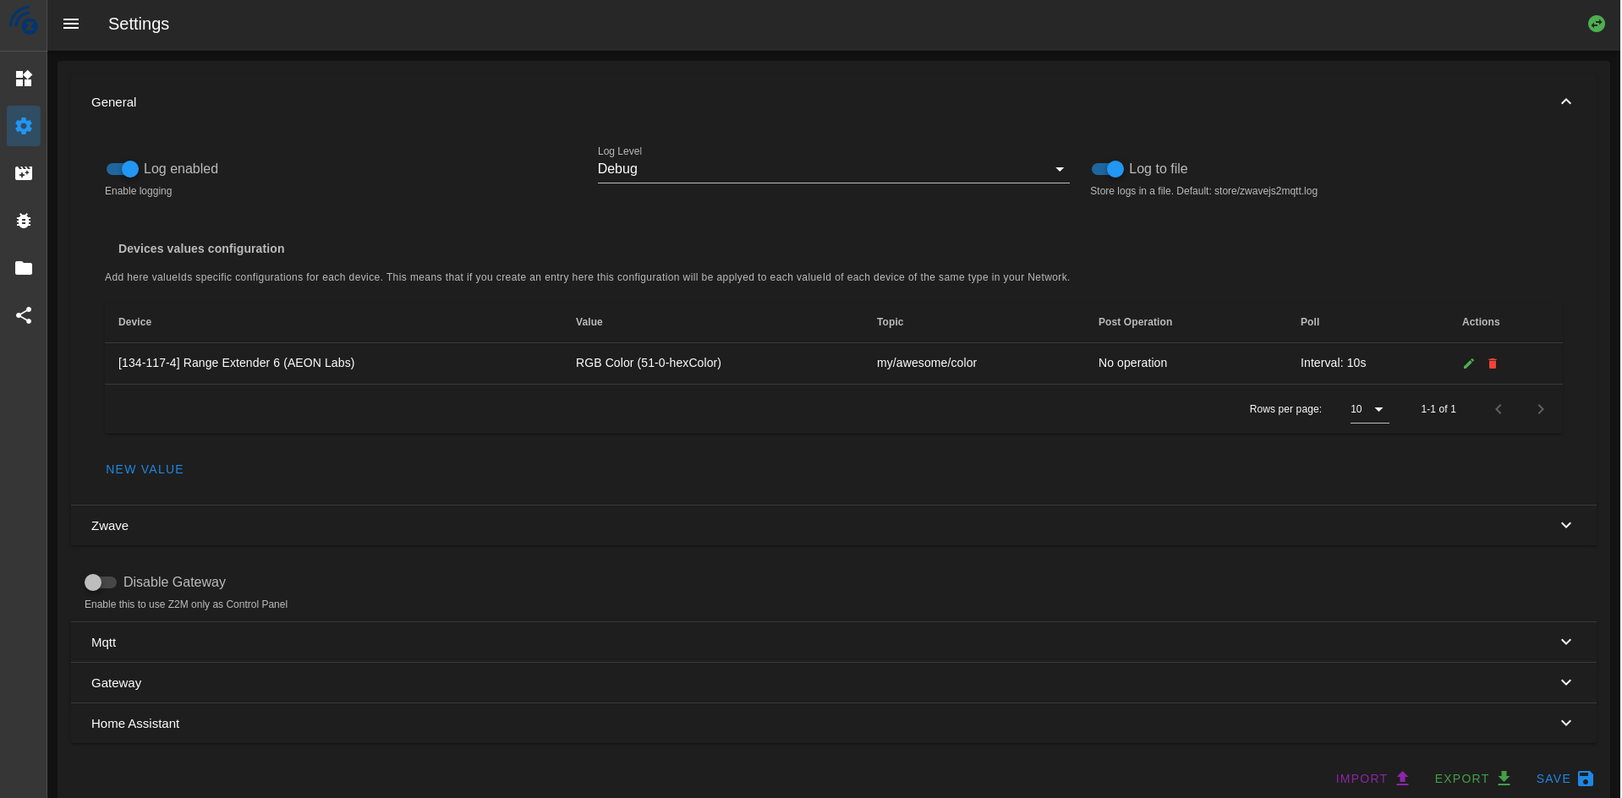This screenshot has height=798, width=1622.
Task: Select the No operation cell
Action: (1132, 363)
